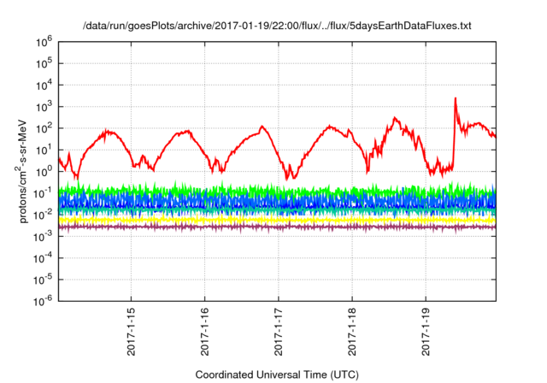The width and height of the screenshot is (547, 383).
Task: Click the 10^-4 y-axis tick label
Action: 43,258
